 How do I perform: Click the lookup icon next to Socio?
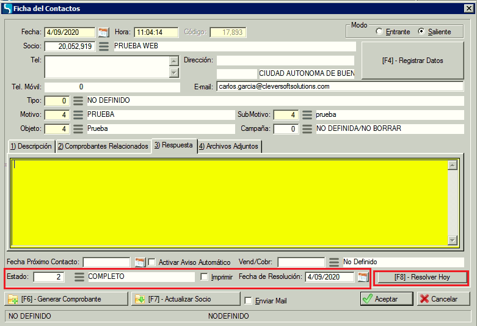click(104, 46)
